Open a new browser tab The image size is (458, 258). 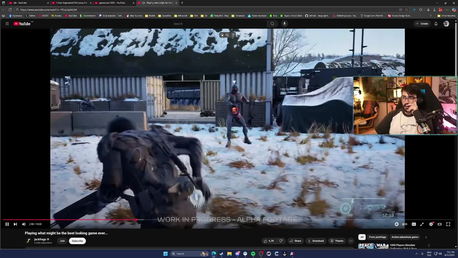click(x=182, y=3)
